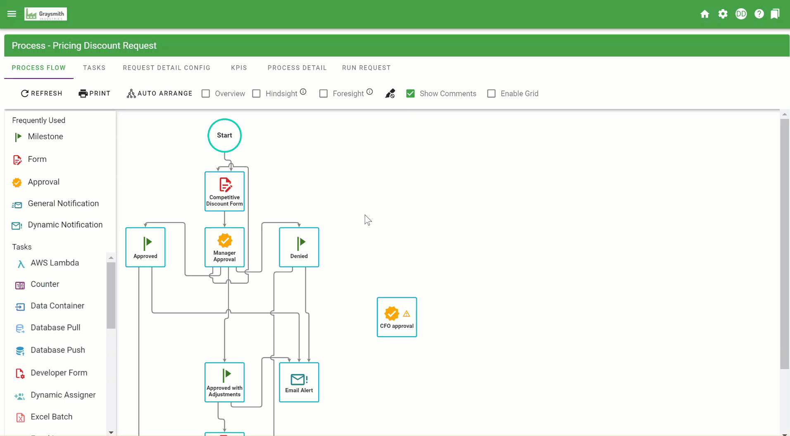Open the settings gear icon
790x436 pixels.
(723, 14)
